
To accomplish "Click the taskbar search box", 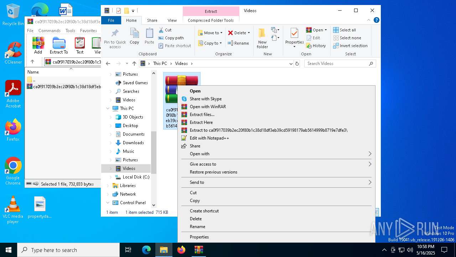I will [x=68, y=250].
